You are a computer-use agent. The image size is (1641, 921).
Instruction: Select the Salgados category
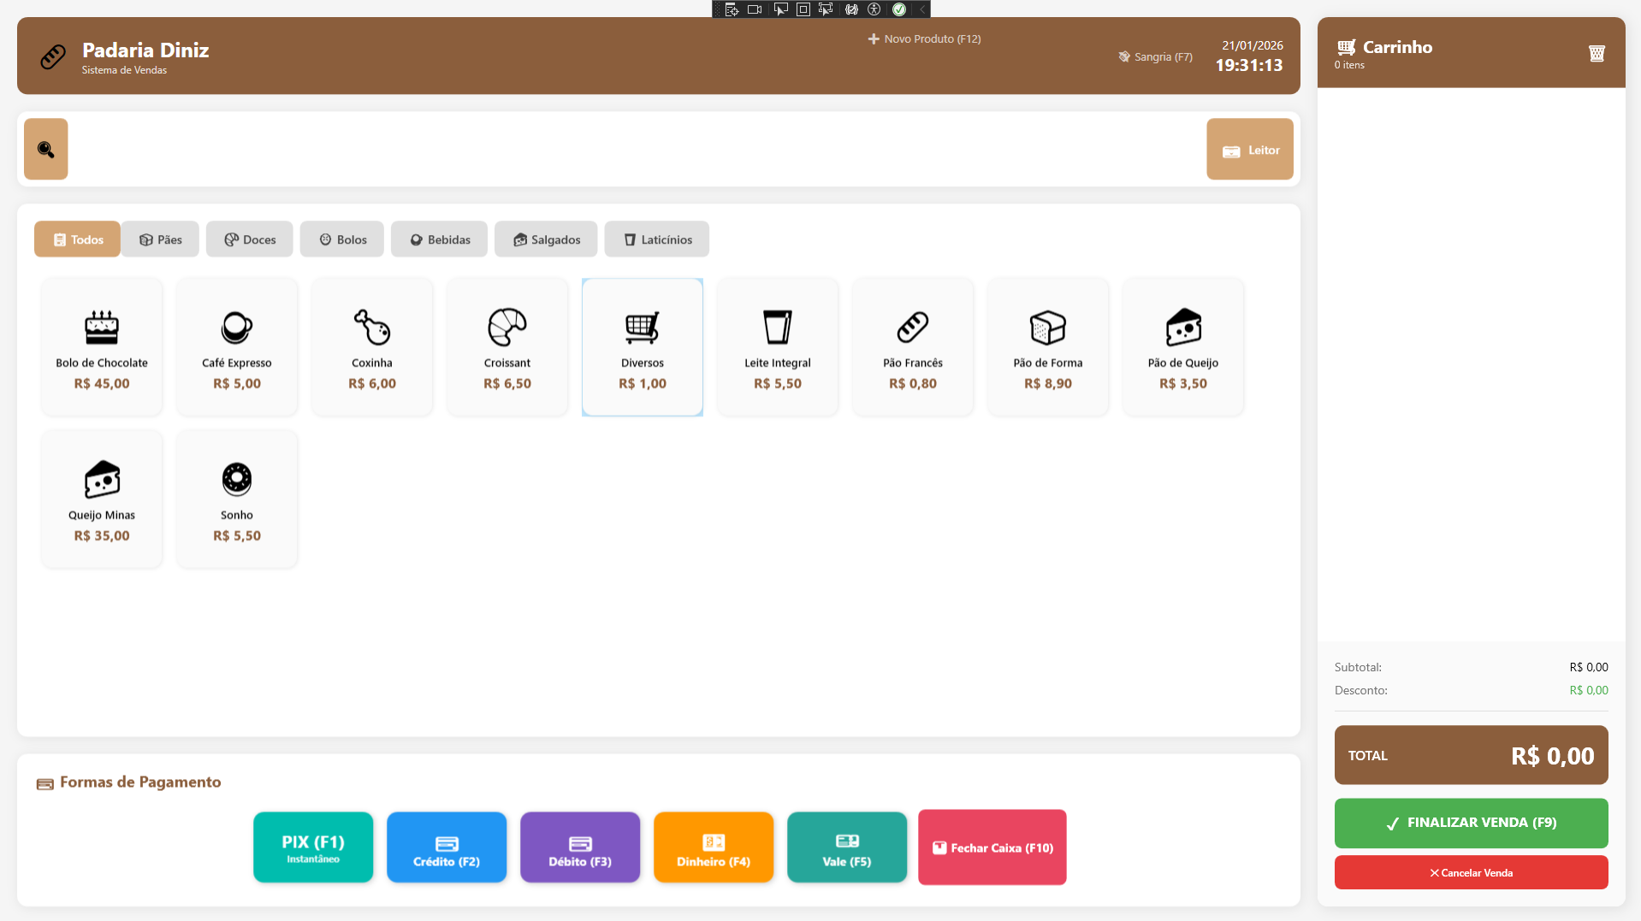pos(546,239)
